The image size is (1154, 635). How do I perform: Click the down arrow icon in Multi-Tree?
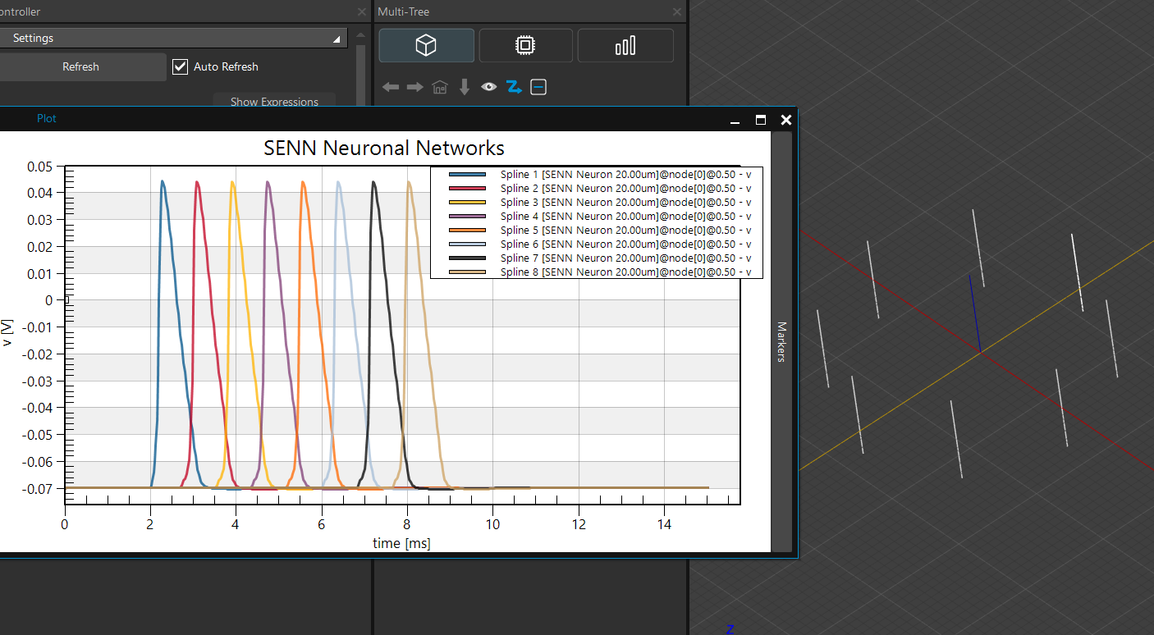point(465,87)
